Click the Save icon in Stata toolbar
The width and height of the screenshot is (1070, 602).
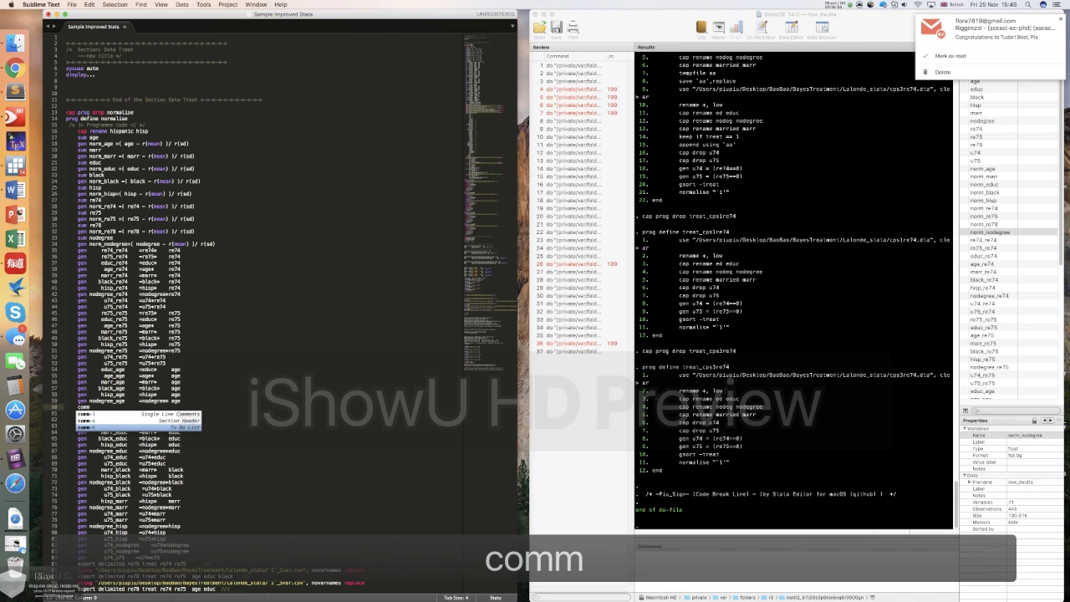[x=556, y=29]
